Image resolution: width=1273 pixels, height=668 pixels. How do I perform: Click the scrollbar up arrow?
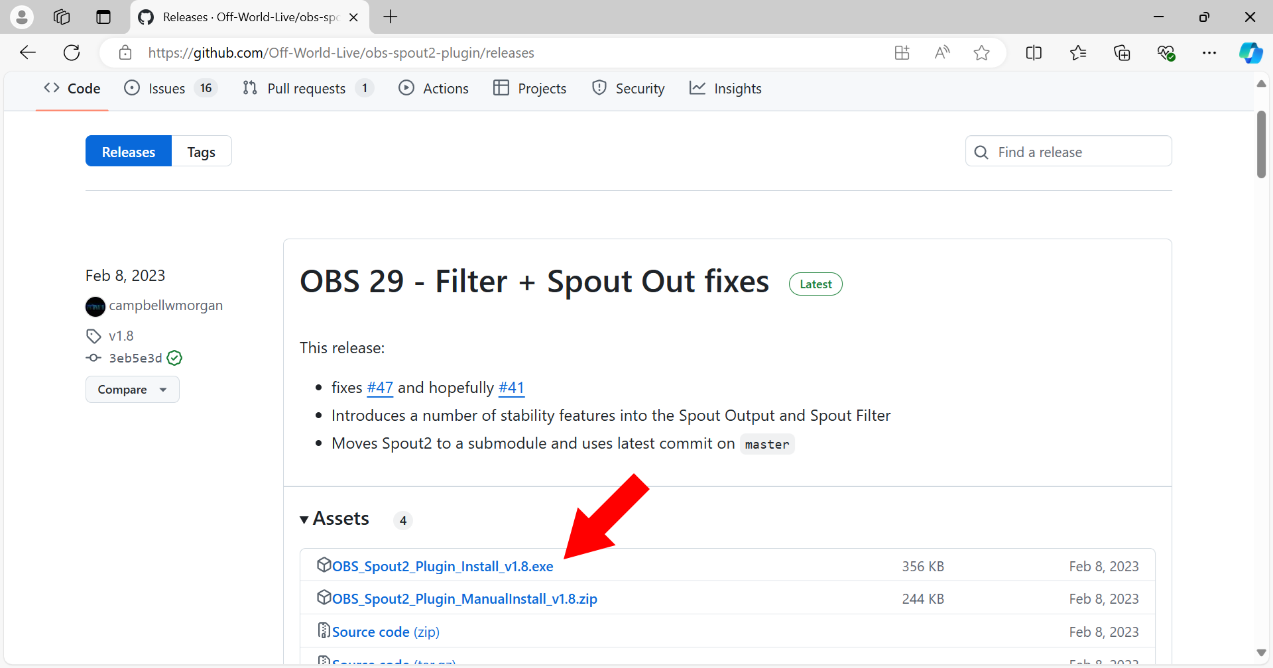click(1262, 84)
